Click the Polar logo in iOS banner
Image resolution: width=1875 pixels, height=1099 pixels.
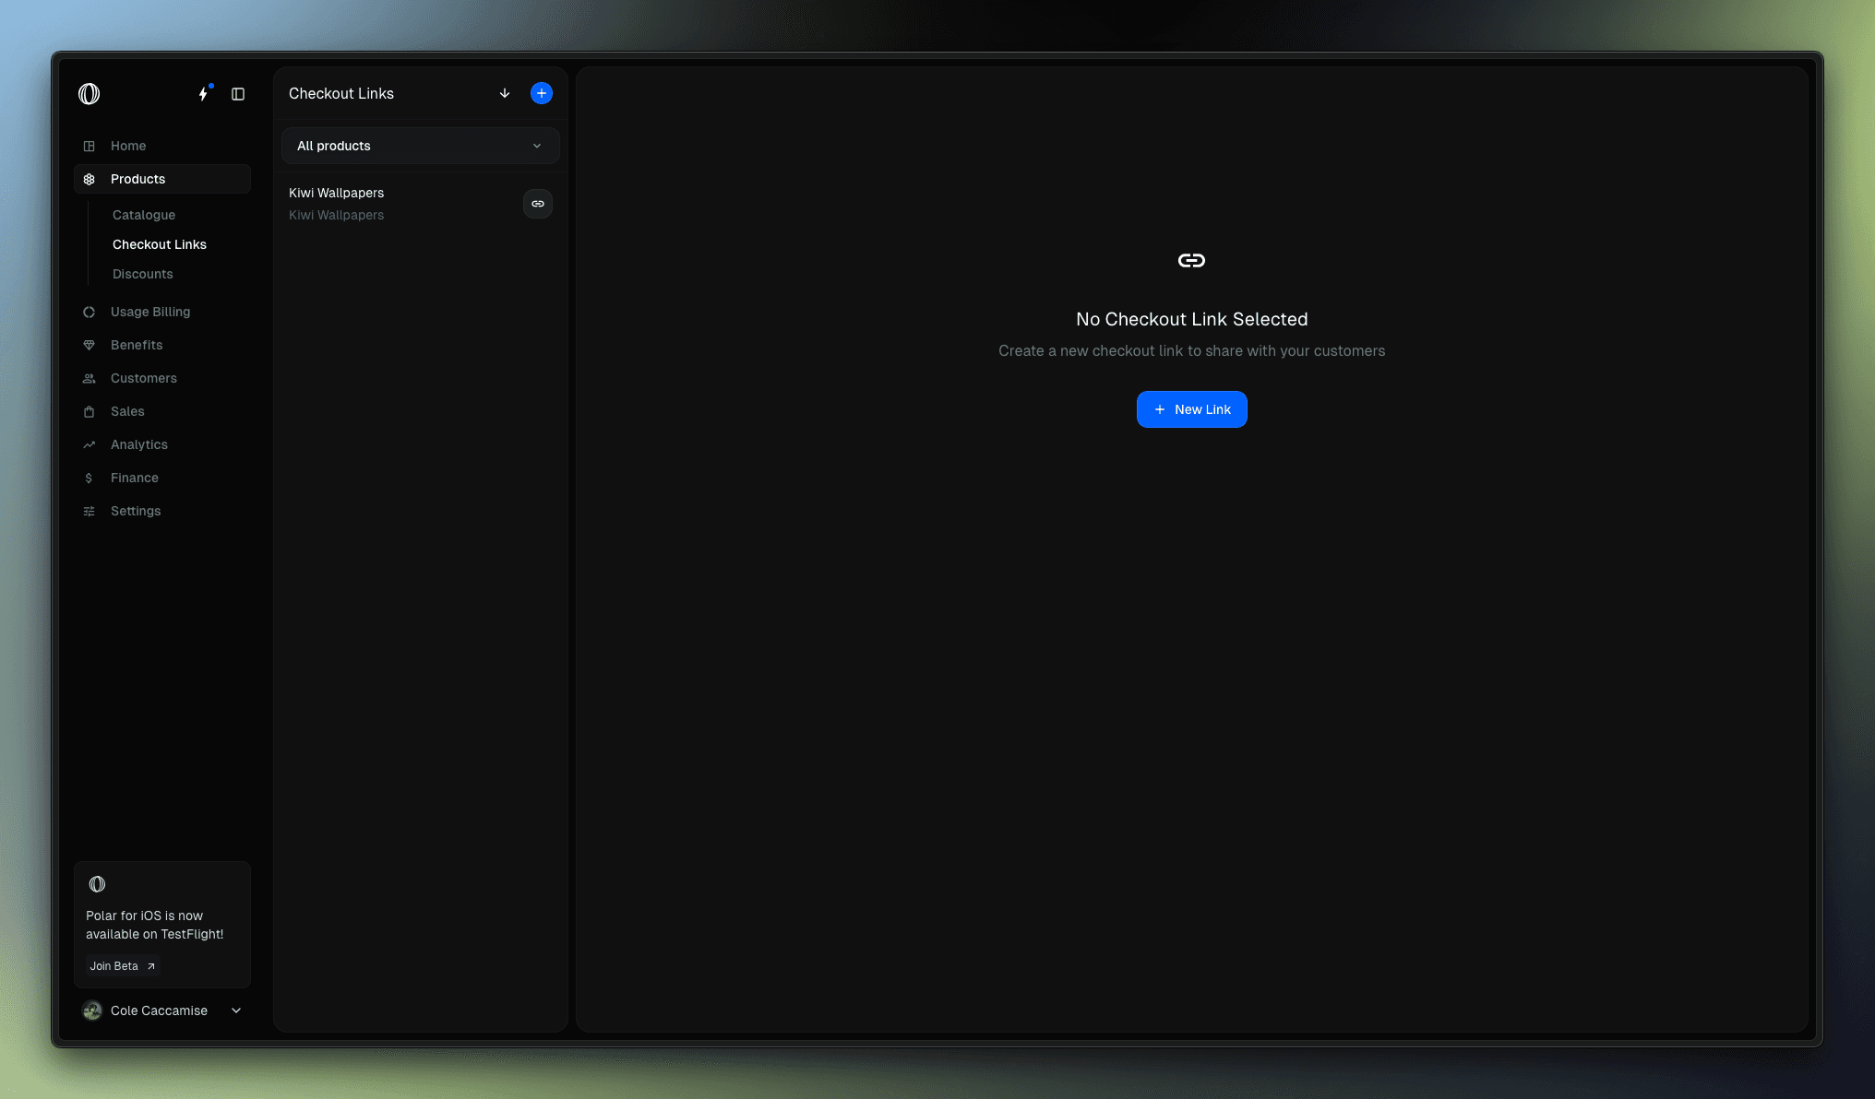pos(97,884)
